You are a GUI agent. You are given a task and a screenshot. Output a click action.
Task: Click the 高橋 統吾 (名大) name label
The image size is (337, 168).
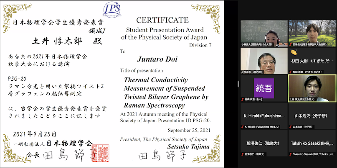point(253,99)
